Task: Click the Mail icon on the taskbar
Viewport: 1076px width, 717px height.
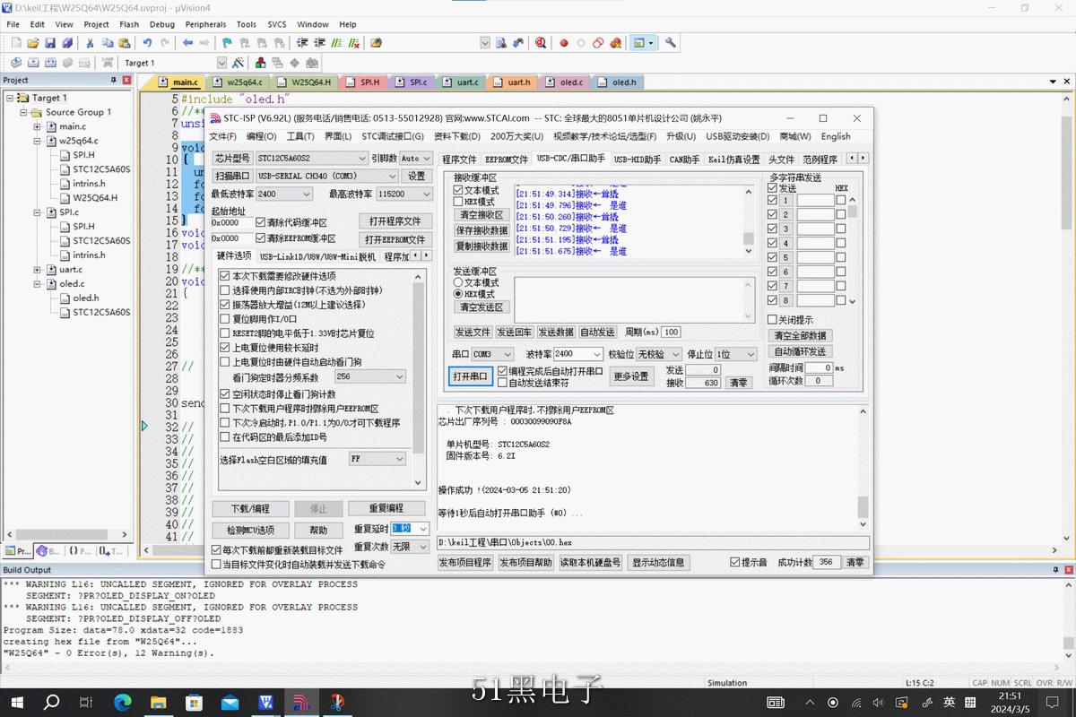Action: pos(230,702)
